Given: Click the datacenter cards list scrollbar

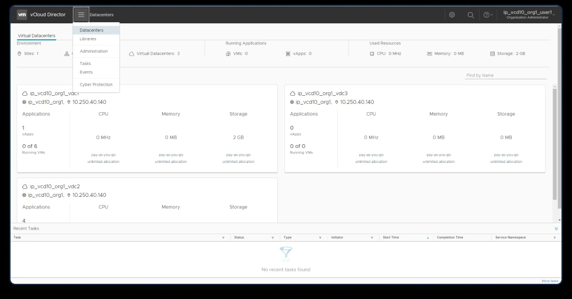Looking at the screenshot, I should (x=555, y=144).
